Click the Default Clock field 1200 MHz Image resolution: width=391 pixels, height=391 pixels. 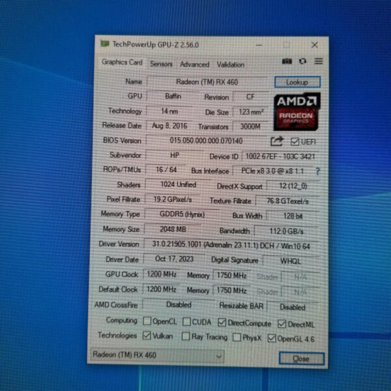coord(161,289)
